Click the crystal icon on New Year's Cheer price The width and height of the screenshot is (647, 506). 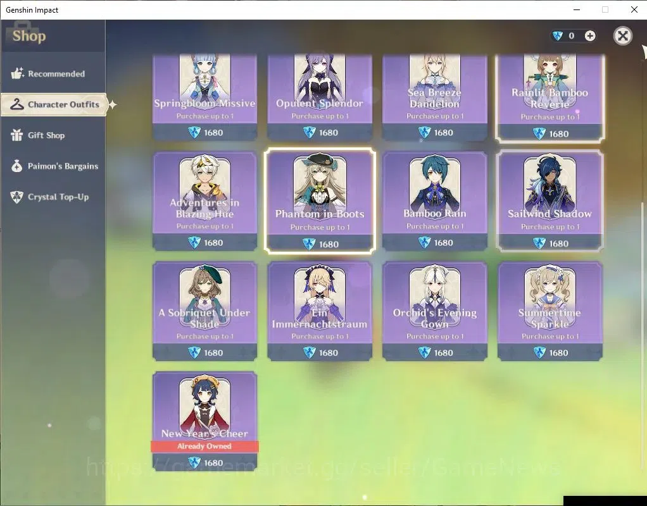pyautogui.click(x=194, y=463)
